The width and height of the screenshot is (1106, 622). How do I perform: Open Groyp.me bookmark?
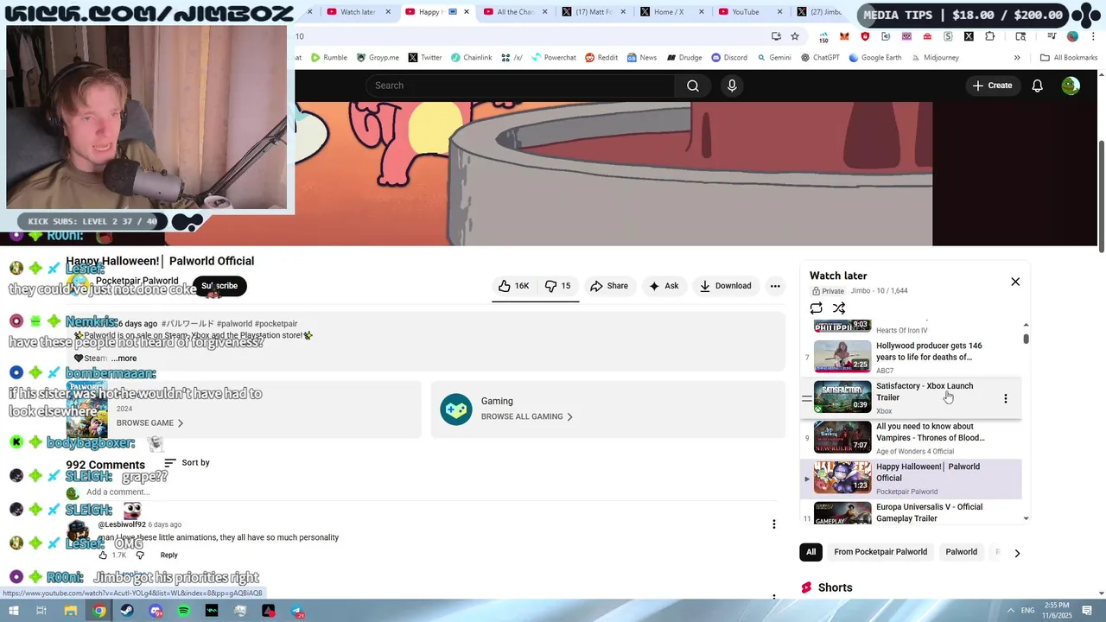(x=378, y=58)
